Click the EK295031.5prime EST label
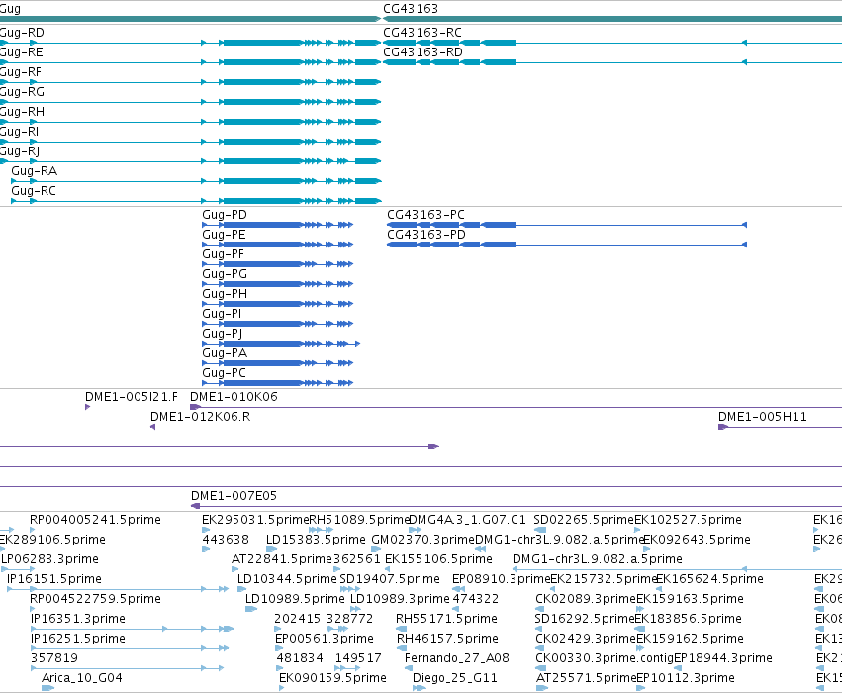 (255, 520)
